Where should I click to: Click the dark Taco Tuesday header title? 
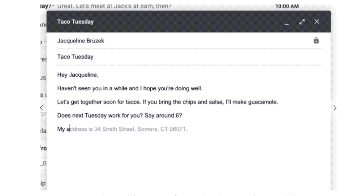tap(75, 22)
